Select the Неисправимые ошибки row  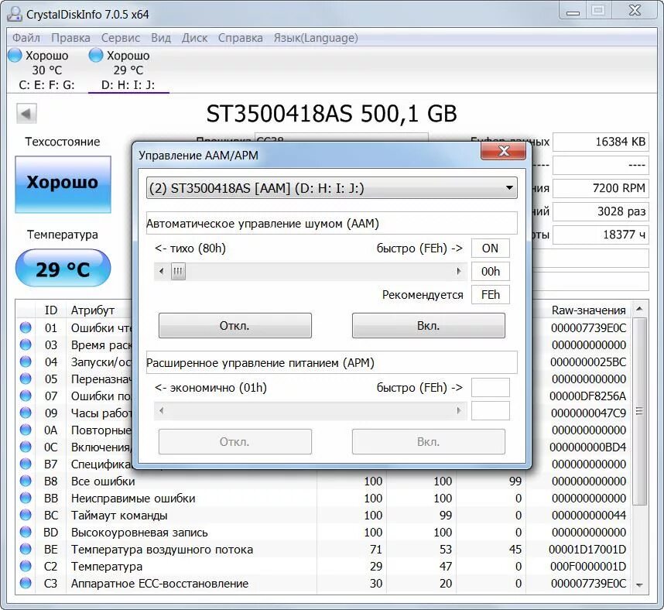(324, 498)
